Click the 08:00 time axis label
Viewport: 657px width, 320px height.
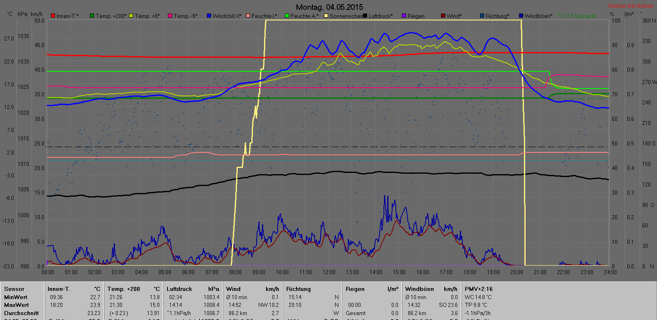(235, 272)
